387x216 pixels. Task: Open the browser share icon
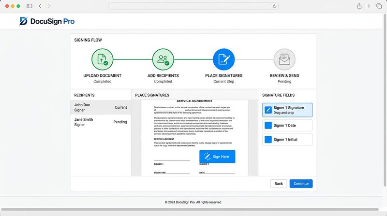click(359, 6)
